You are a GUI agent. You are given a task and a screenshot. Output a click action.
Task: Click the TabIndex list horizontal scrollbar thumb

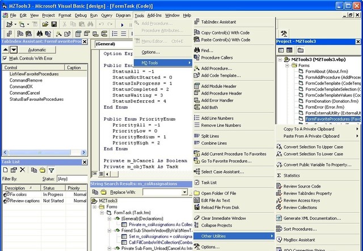pos(40,152)
